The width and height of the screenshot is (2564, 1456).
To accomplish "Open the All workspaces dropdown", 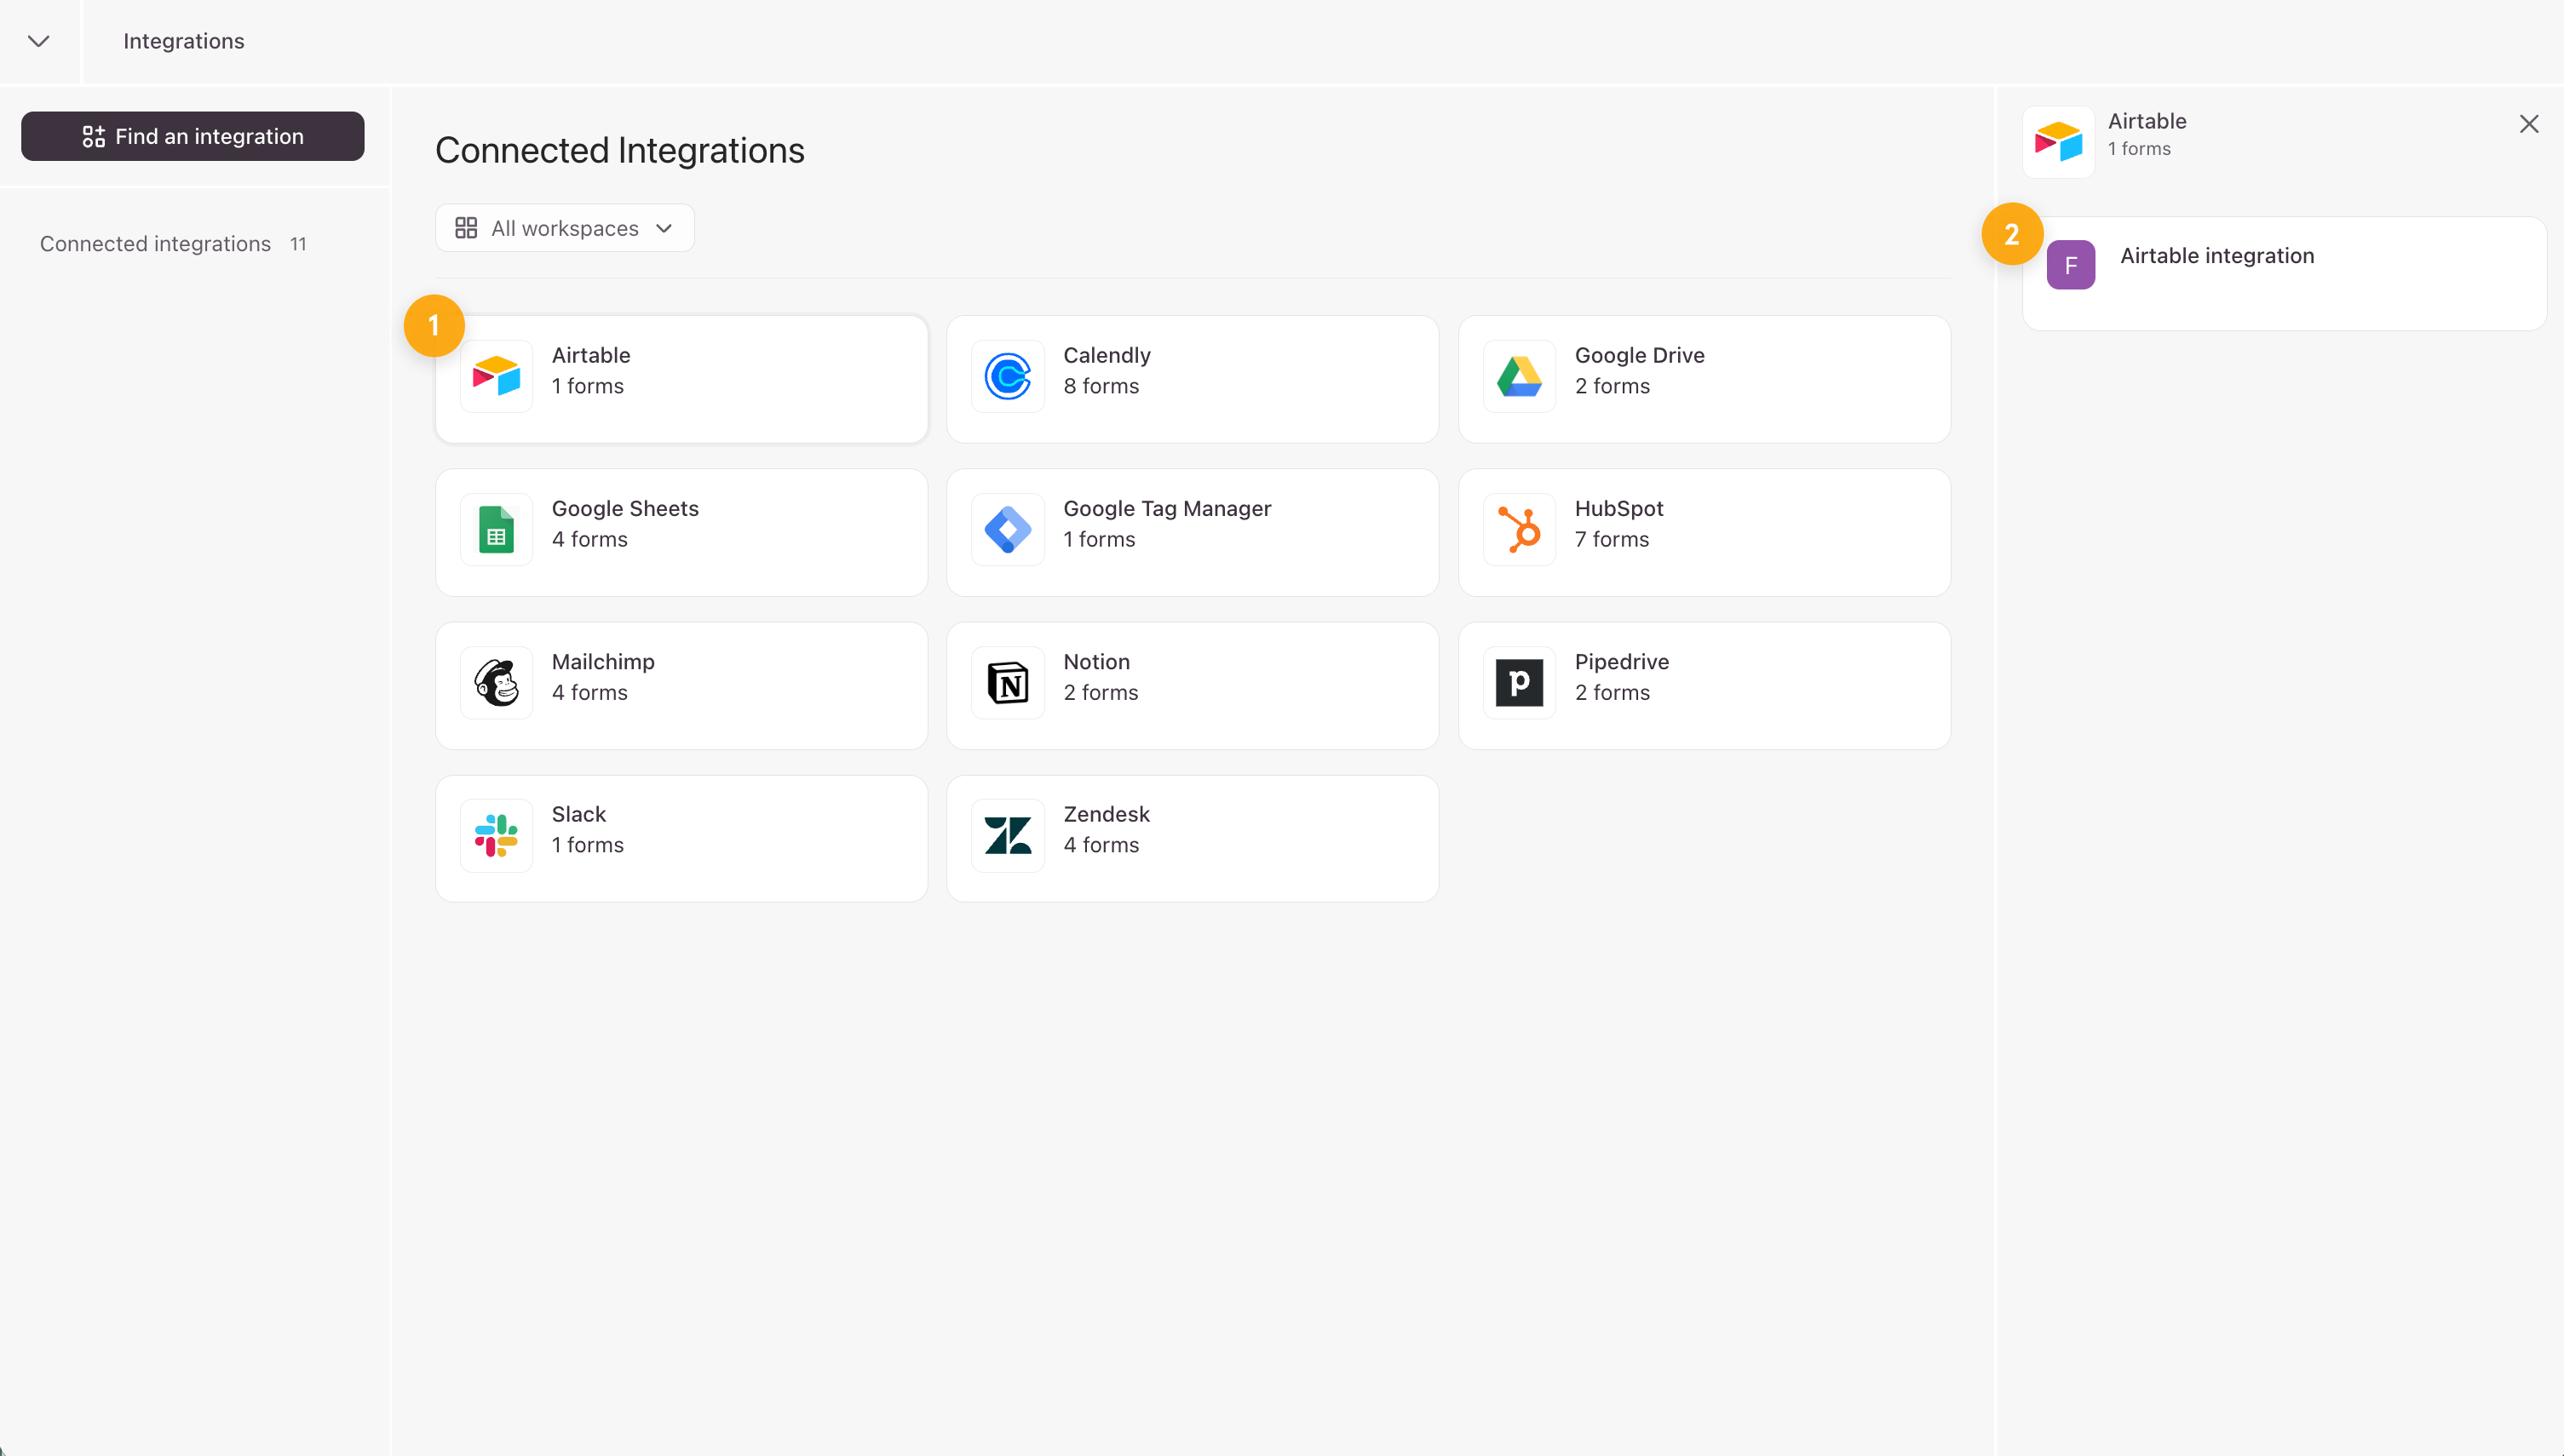I will [564, 228].
